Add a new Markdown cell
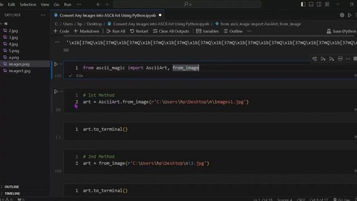The height and width of the screenshot is (201, 357). pos(86,31)
